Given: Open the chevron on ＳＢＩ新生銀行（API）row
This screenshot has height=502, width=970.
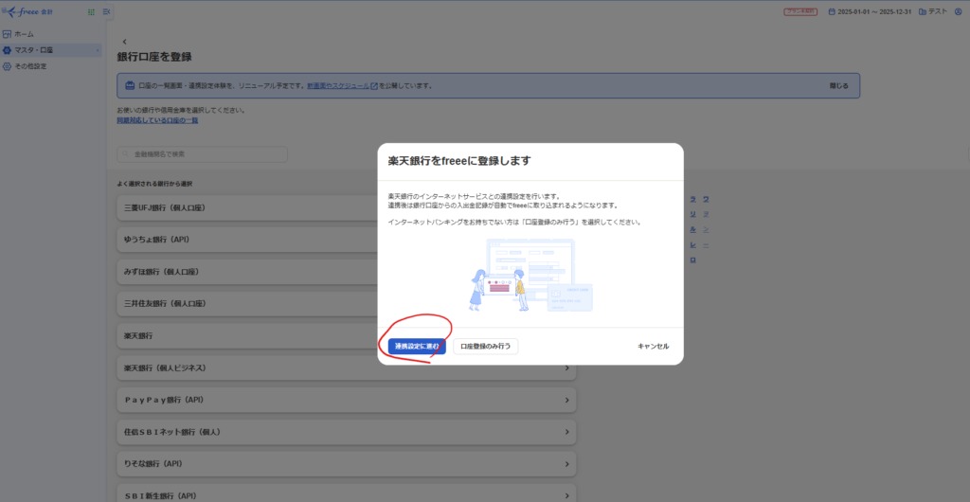Looking at the screenshot, I should pos(566,495).
